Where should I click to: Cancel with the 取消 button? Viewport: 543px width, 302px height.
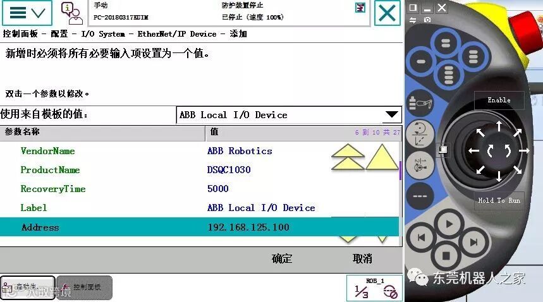click(x=362, y=258)
